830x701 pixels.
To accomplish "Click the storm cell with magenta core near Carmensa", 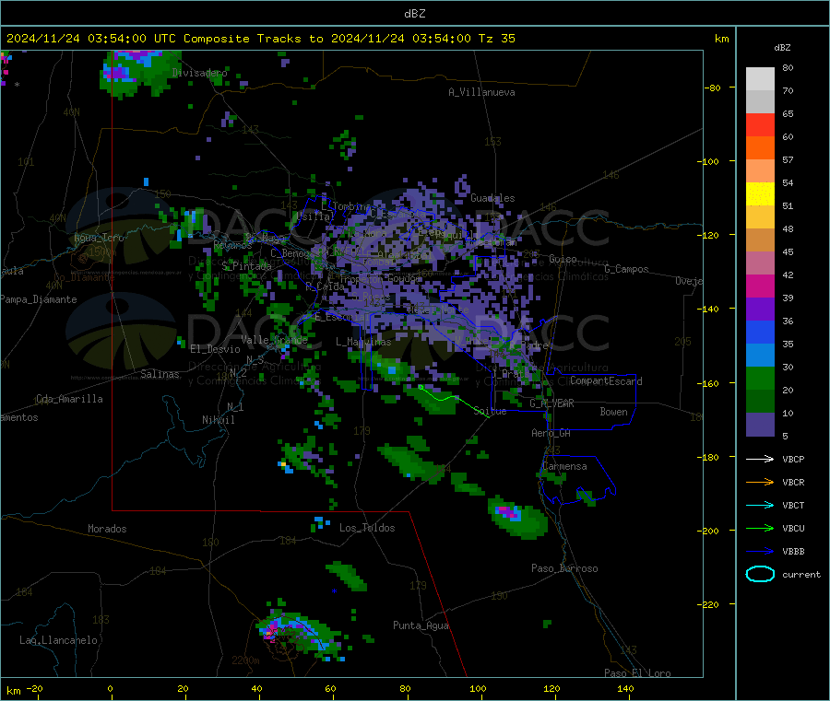I will (x=516, y=517).
